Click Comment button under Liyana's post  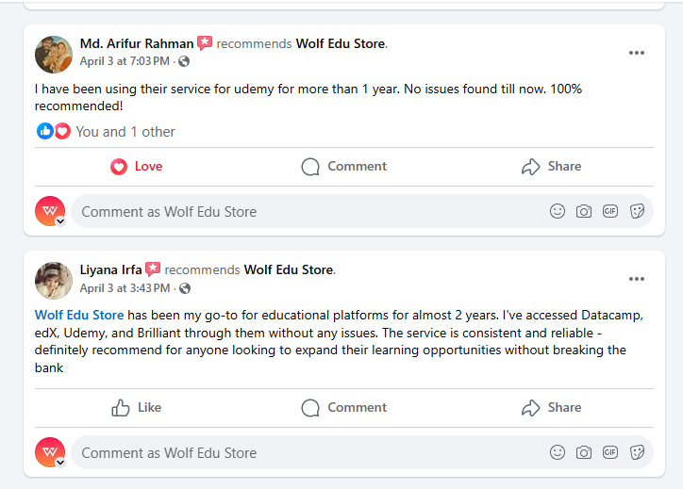coord(343,408)
